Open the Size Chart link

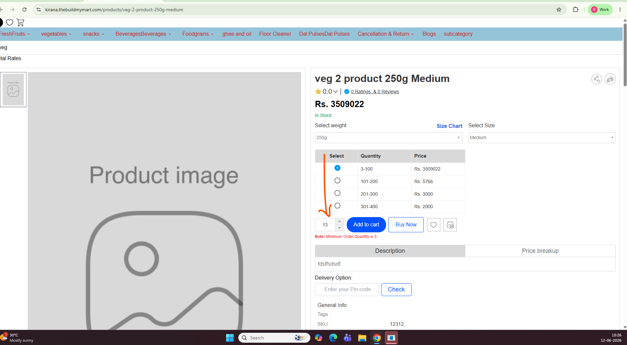449,126
